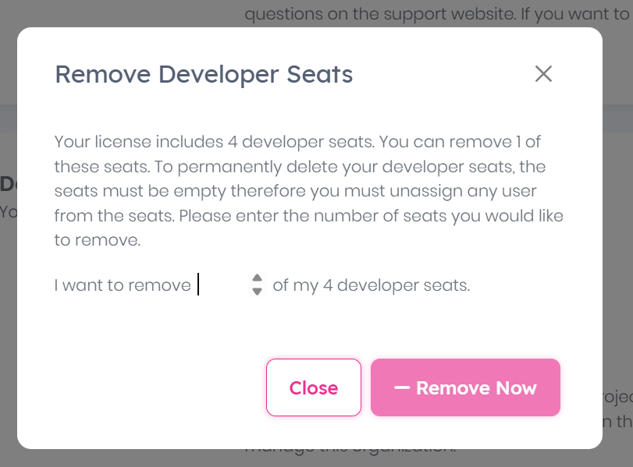Increase seat count with the up arrow
Screen dimensions: 633x467
(257, 278)
